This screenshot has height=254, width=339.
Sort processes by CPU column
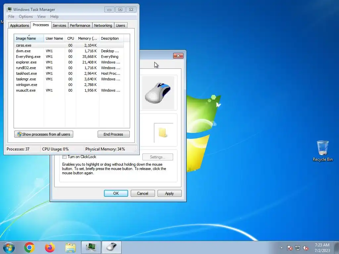click(x=71, y=38)
